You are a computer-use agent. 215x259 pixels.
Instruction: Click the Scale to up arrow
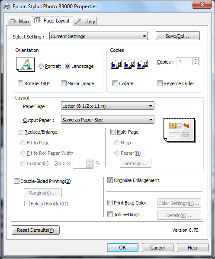click(x=90, y=161)
